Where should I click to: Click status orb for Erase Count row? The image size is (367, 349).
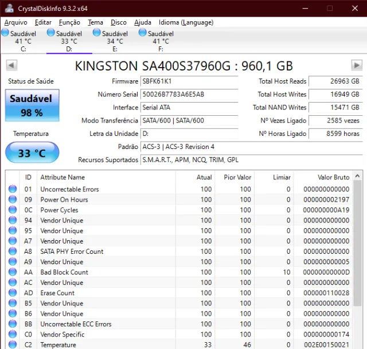coord(13,293)
